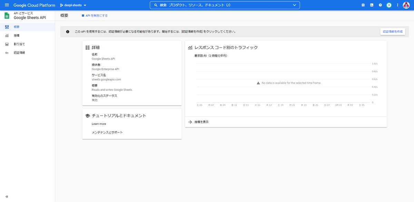Image resolution: width=414 pixels, height=202 pixels.
Task: Open the main hamburger navigation menu
Action: coord(7,5)
